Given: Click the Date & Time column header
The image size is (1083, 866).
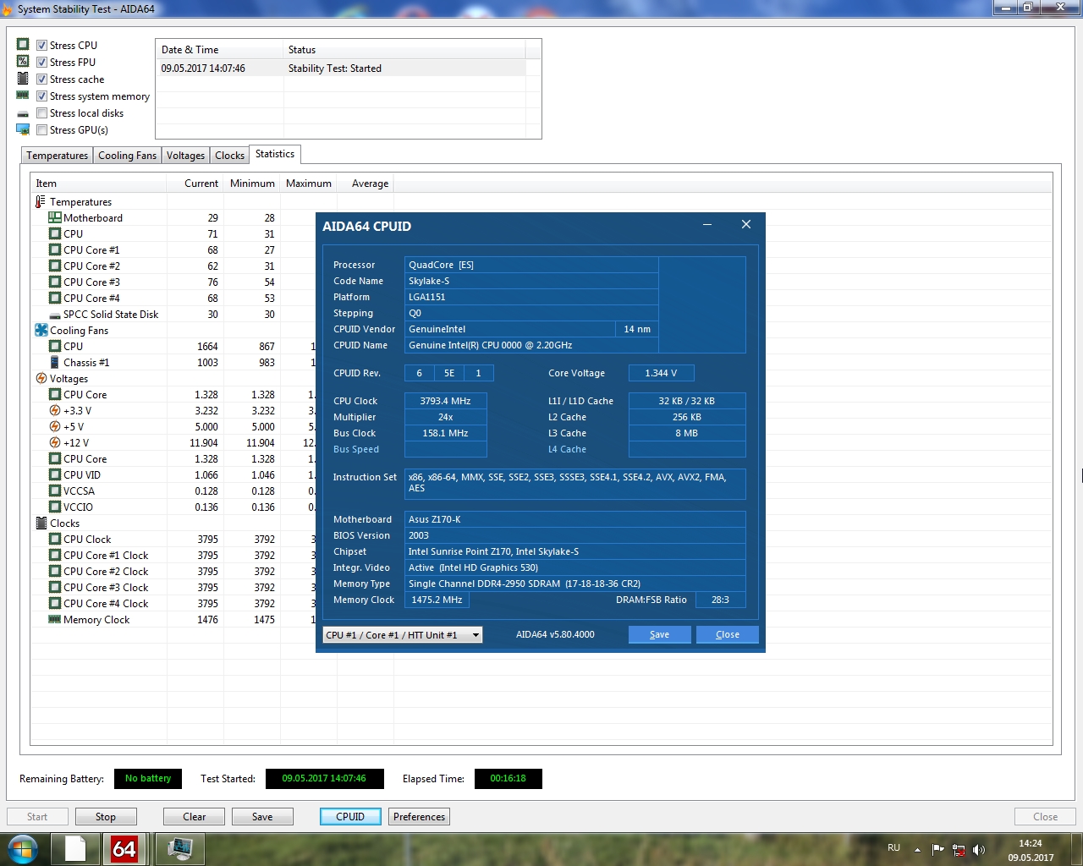Looking at the screenshot, I should 220,50.
